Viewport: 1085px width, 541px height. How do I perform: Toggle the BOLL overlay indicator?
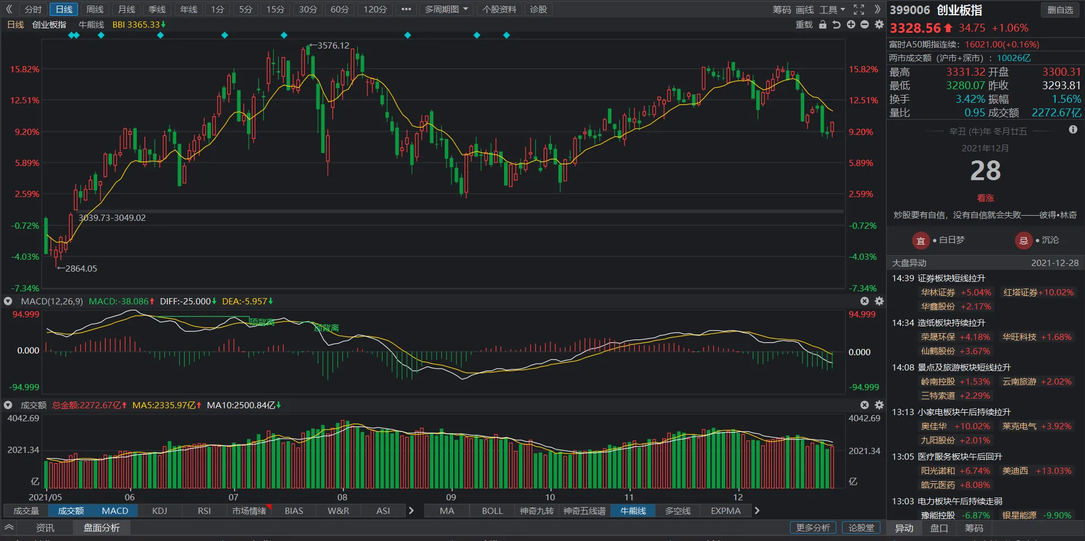(x=492, y=511)
